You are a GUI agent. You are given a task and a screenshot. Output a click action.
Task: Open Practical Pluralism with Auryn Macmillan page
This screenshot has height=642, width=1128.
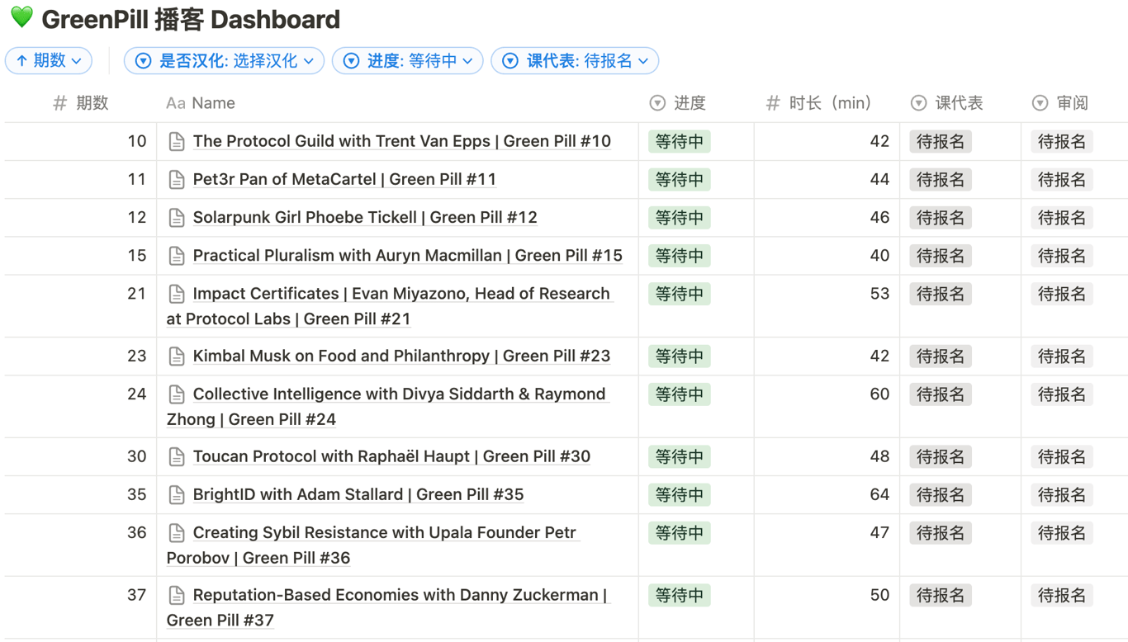pyautogui.click(x=408, y=255)
